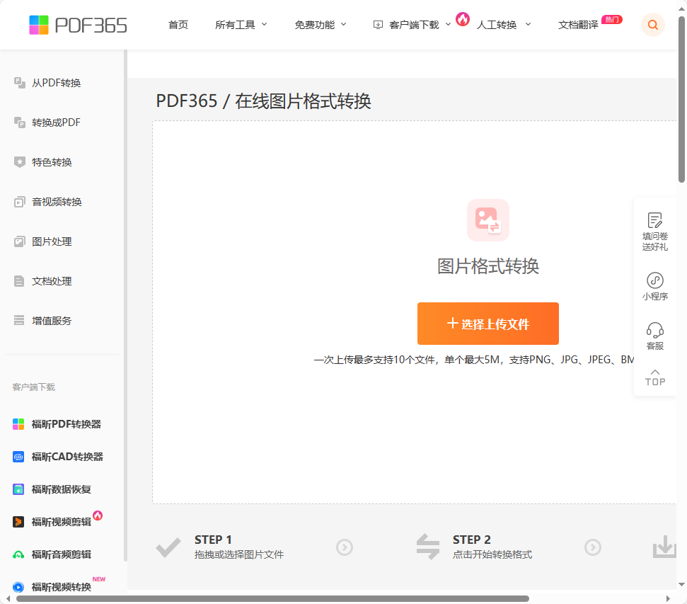Click the 增值服务 list icon

coord(19,320)
